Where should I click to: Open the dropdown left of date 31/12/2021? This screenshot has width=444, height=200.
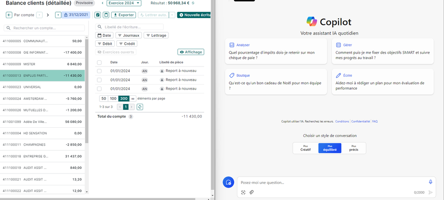pos(58,15)
